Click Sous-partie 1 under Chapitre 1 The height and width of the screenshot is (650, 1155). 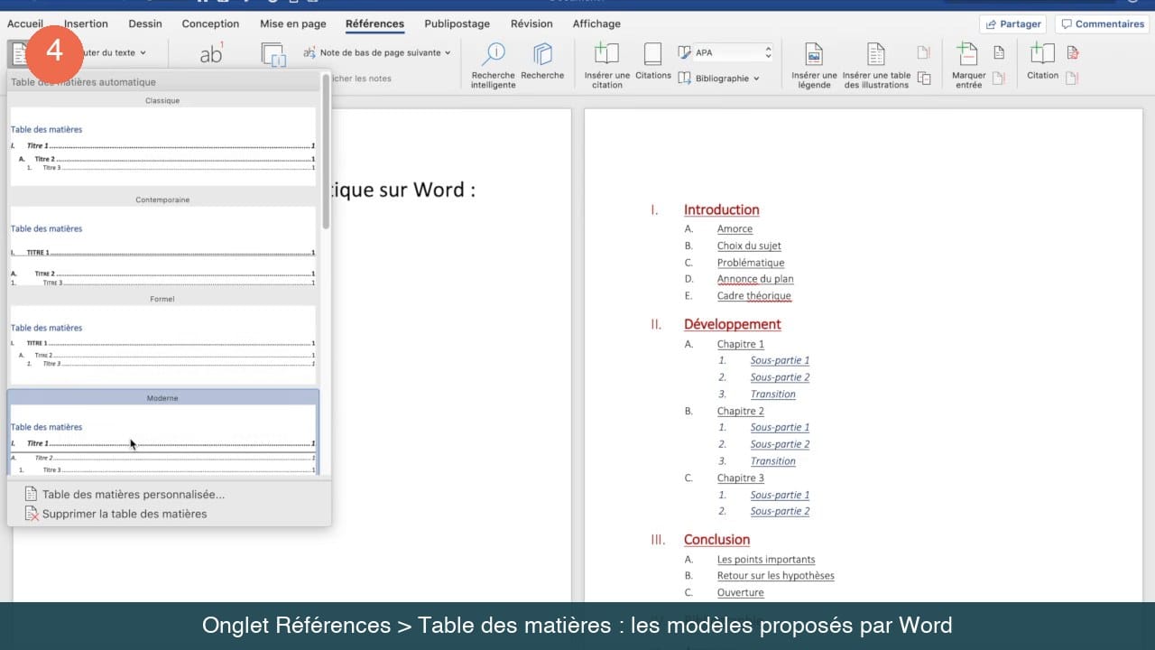[x=780, y=360]
